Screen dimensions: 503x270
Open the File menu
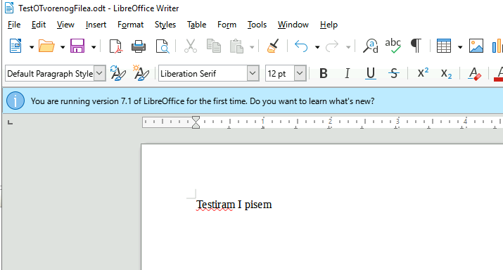14,25
